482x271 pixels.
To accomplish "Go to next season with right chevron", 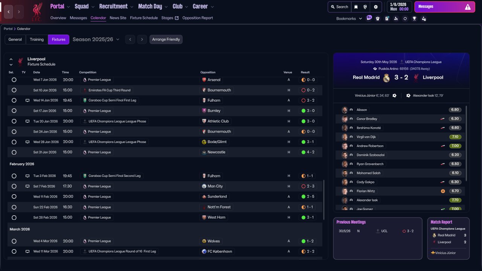I will coord(142,40).
